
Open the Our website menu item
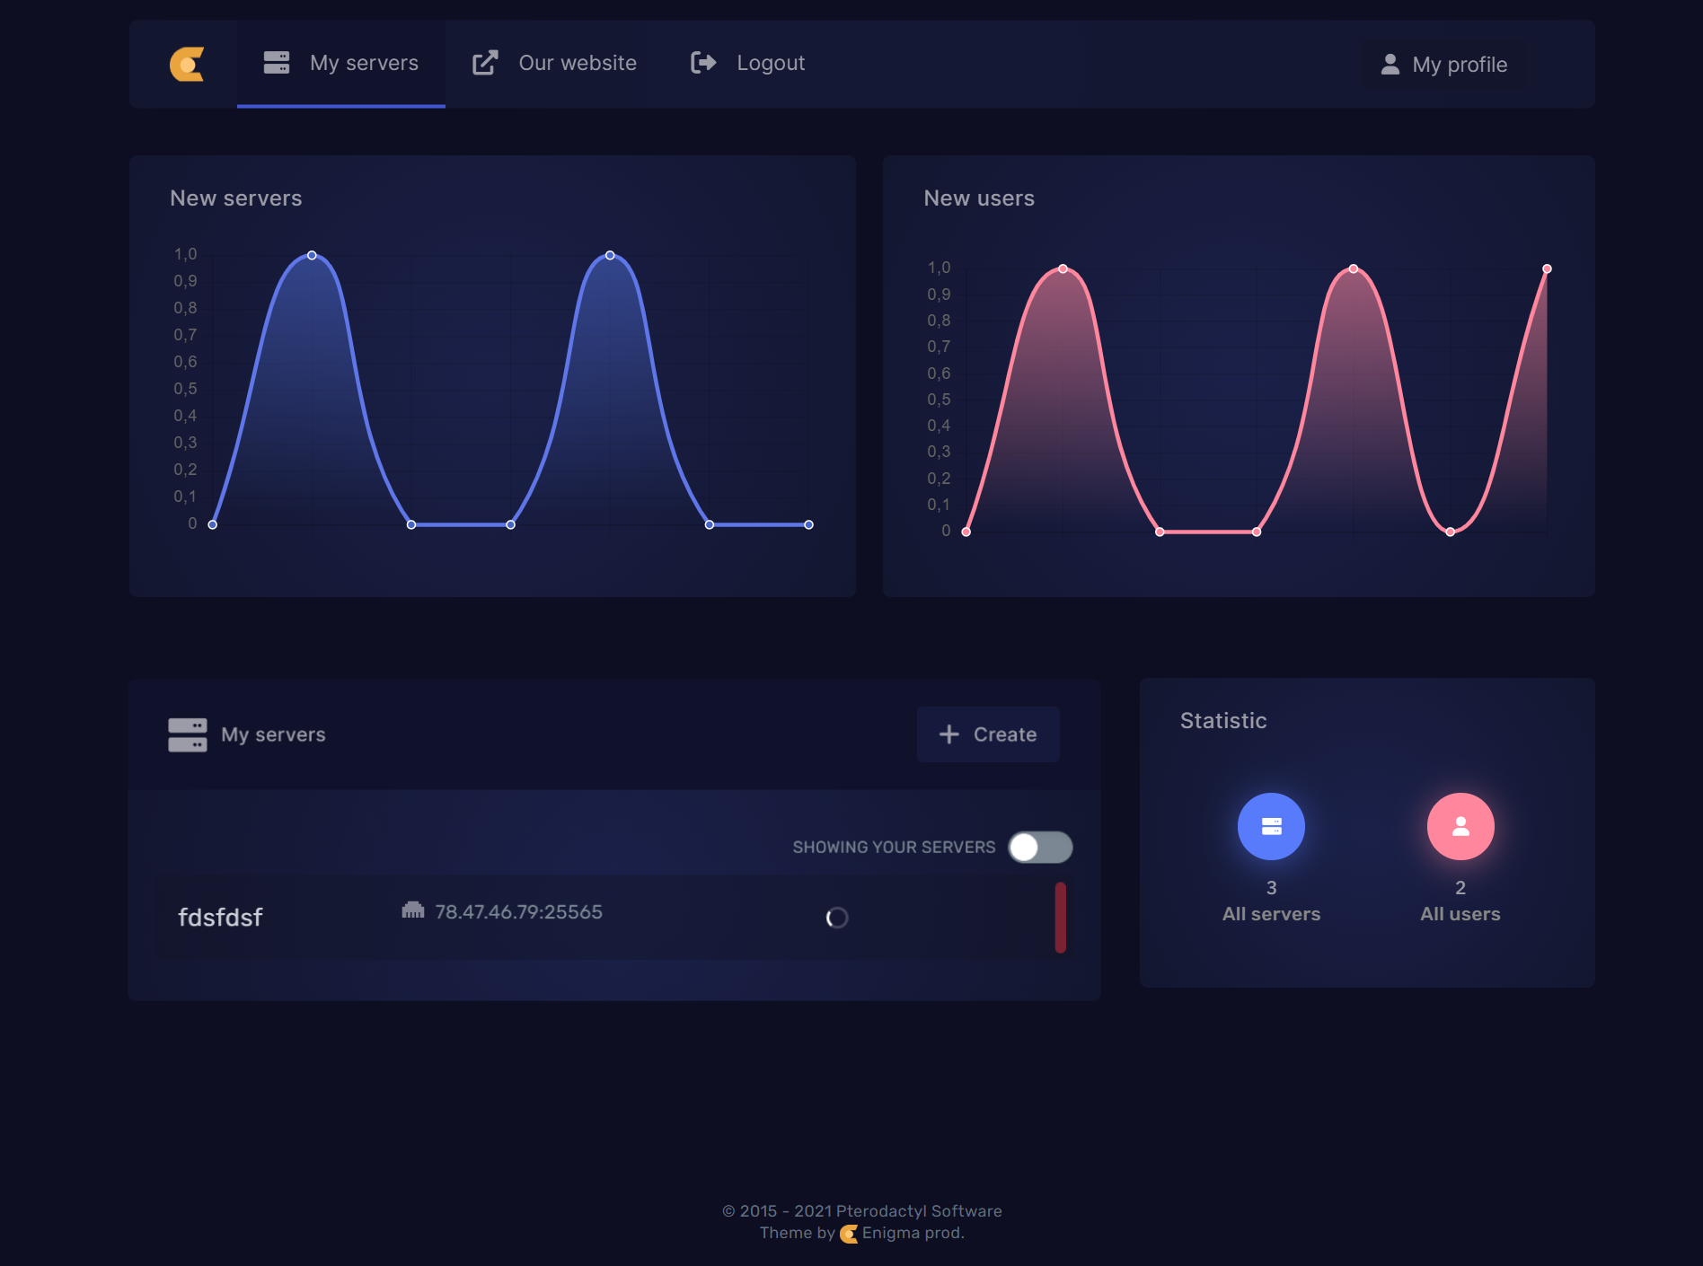pyautogui.click(x=577, y=63)
